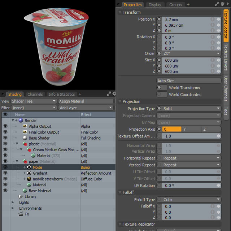
Task: Switch to Info & Statistics tab
Action: point(62,94)
